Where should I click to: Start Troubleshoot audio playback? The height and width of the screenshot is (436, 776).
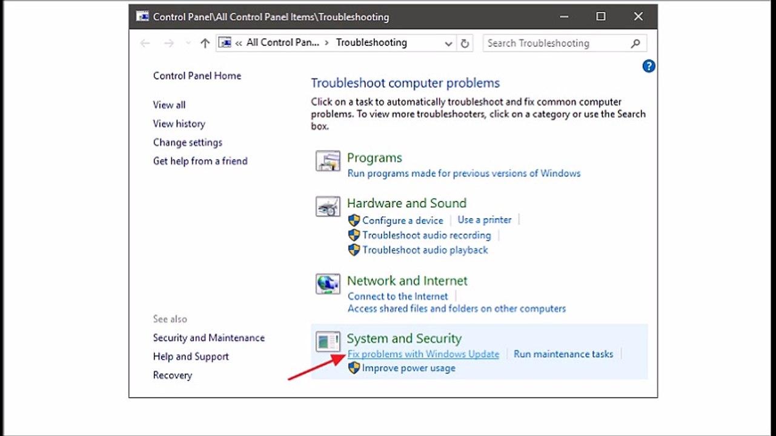point(425,249)
